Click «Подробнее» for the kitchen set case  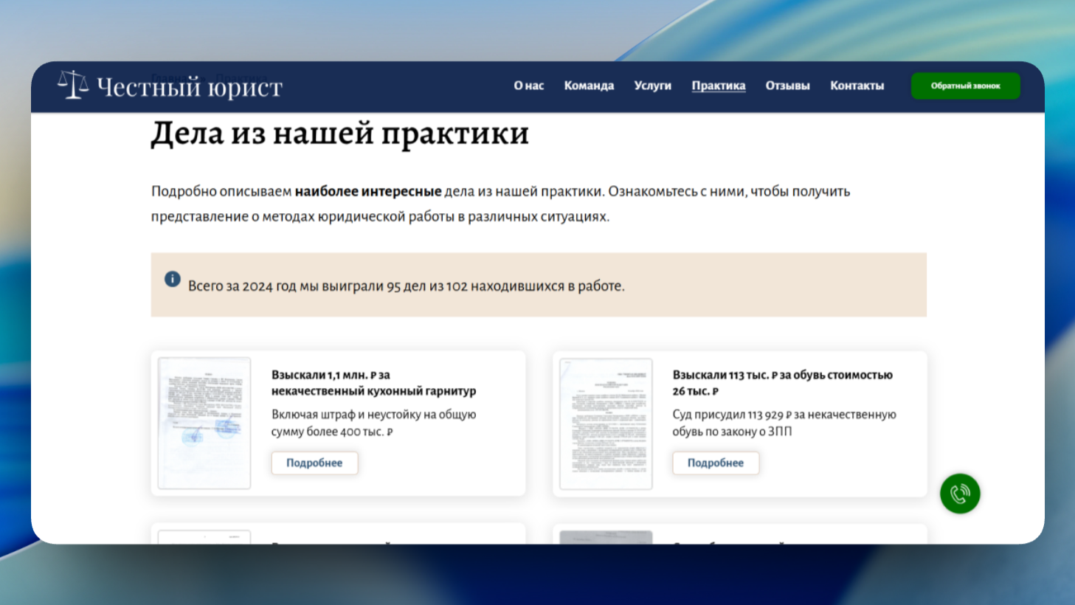click(x=314, y=463)
